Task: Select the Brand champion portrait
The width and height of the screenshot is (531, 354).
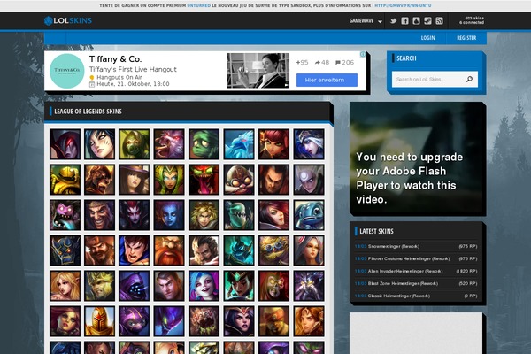Action: (99, 180)
